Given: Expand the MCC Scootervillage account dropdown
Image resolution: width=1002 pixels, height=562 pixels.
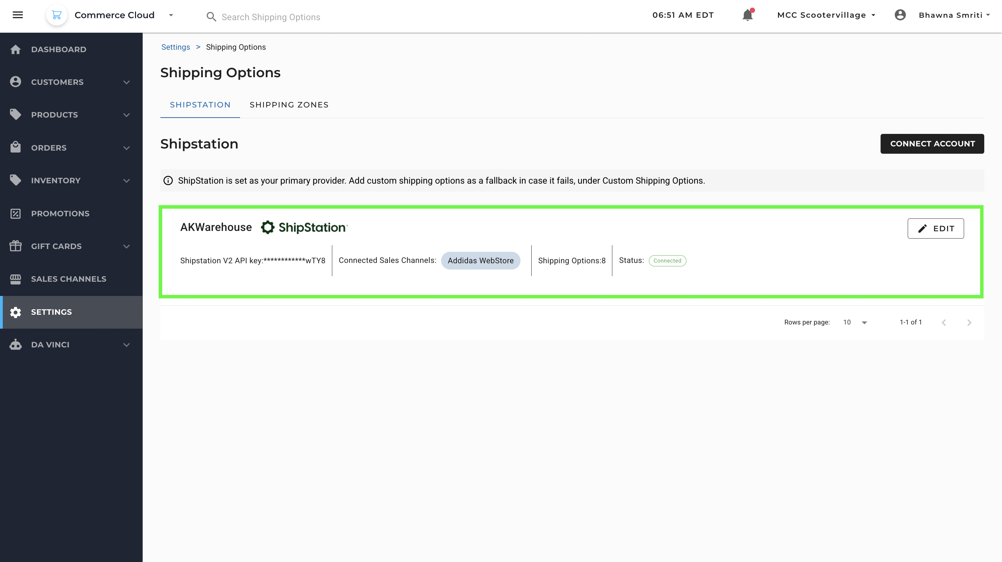Looking at the screenshot, I should coord(874,15).
